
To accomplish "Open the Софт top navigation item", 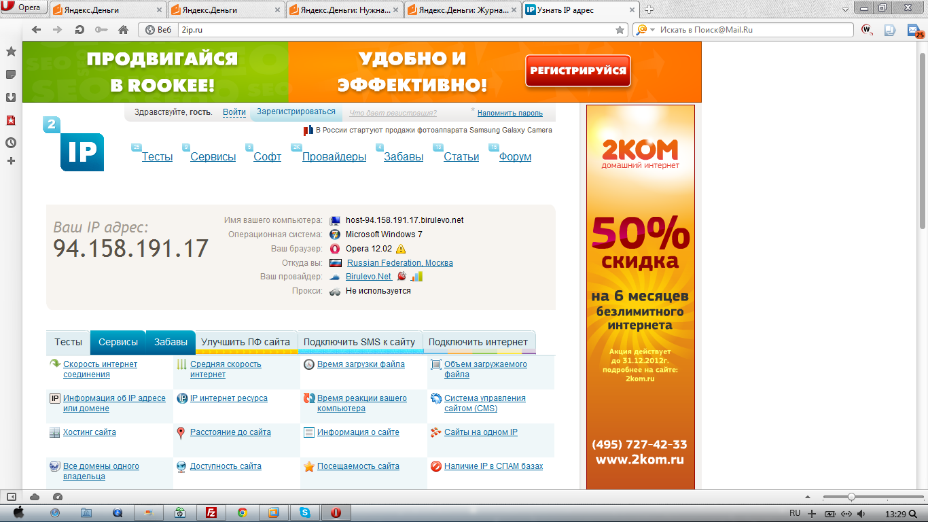I will (268, 157).
